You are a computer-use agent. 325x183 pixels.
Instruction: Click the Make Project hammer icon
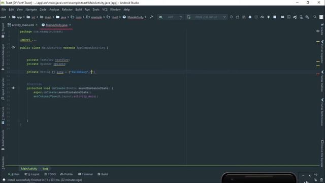(151, 17)
